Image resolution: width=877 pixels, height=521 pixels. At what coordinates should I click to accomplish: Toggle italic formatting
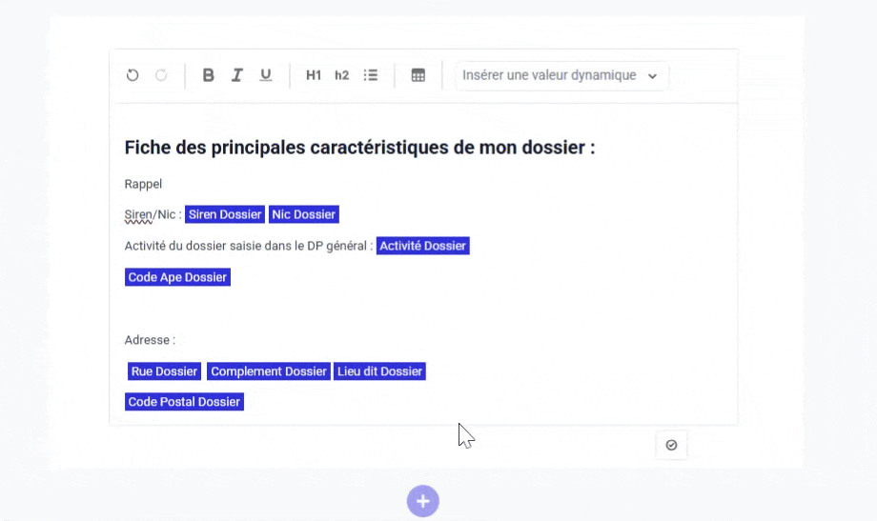[x=237, y=75]
